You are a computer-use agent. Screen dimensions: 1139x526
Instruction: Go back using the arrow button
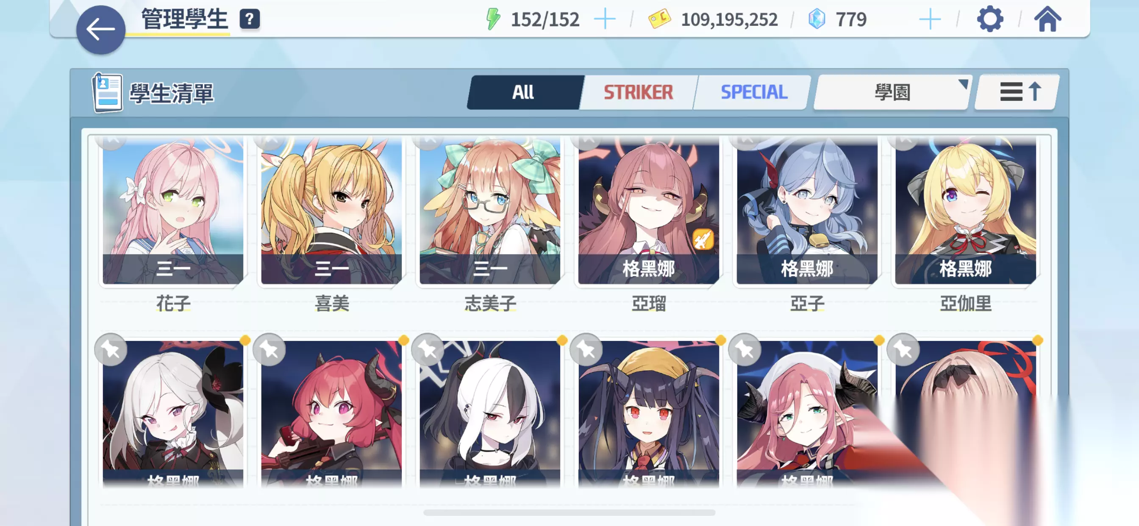(x=100, y=30)
